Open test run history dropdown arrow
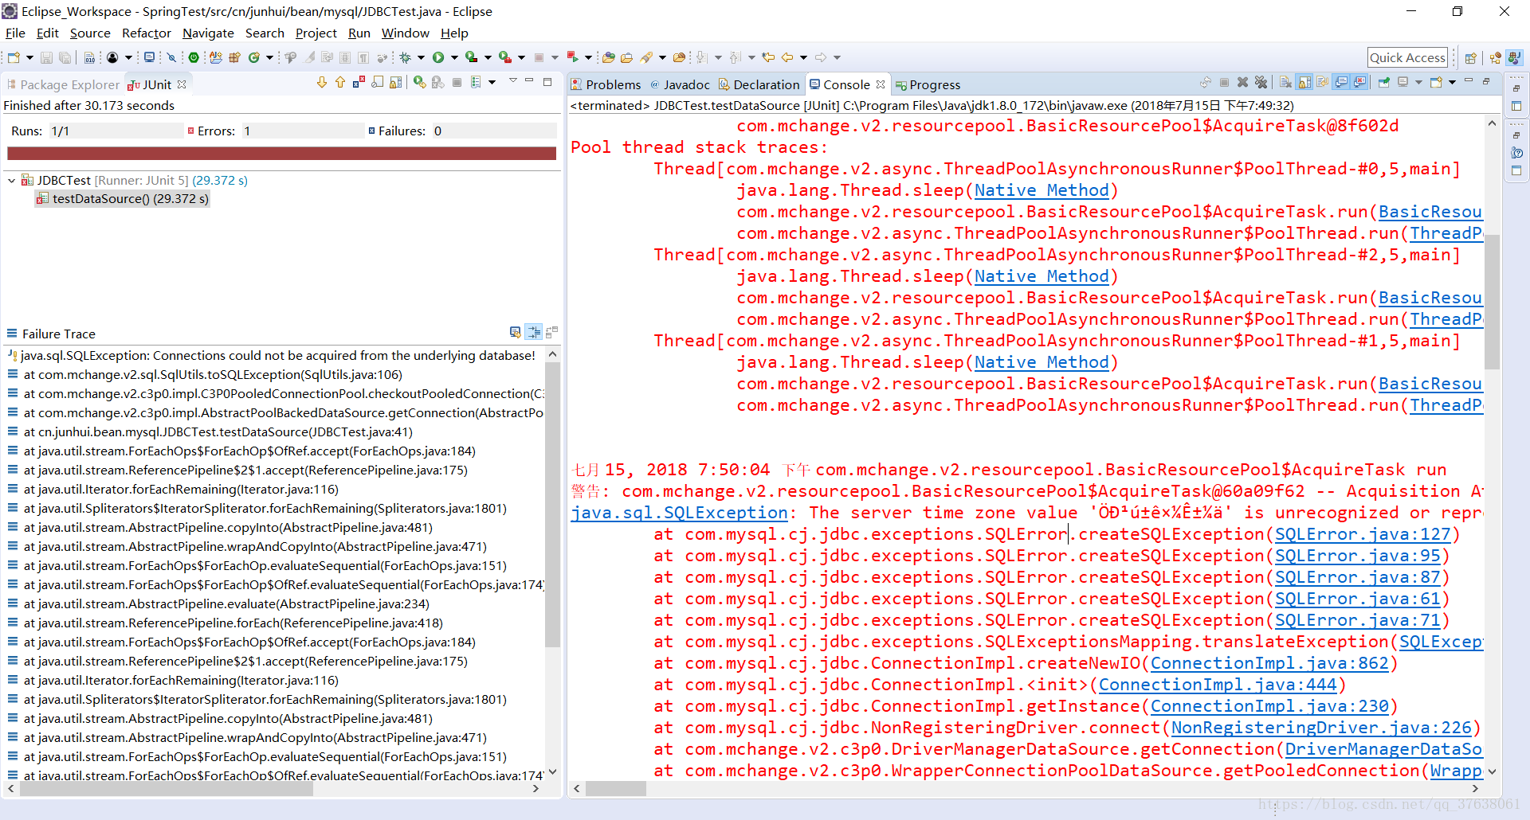 [492, 83]
